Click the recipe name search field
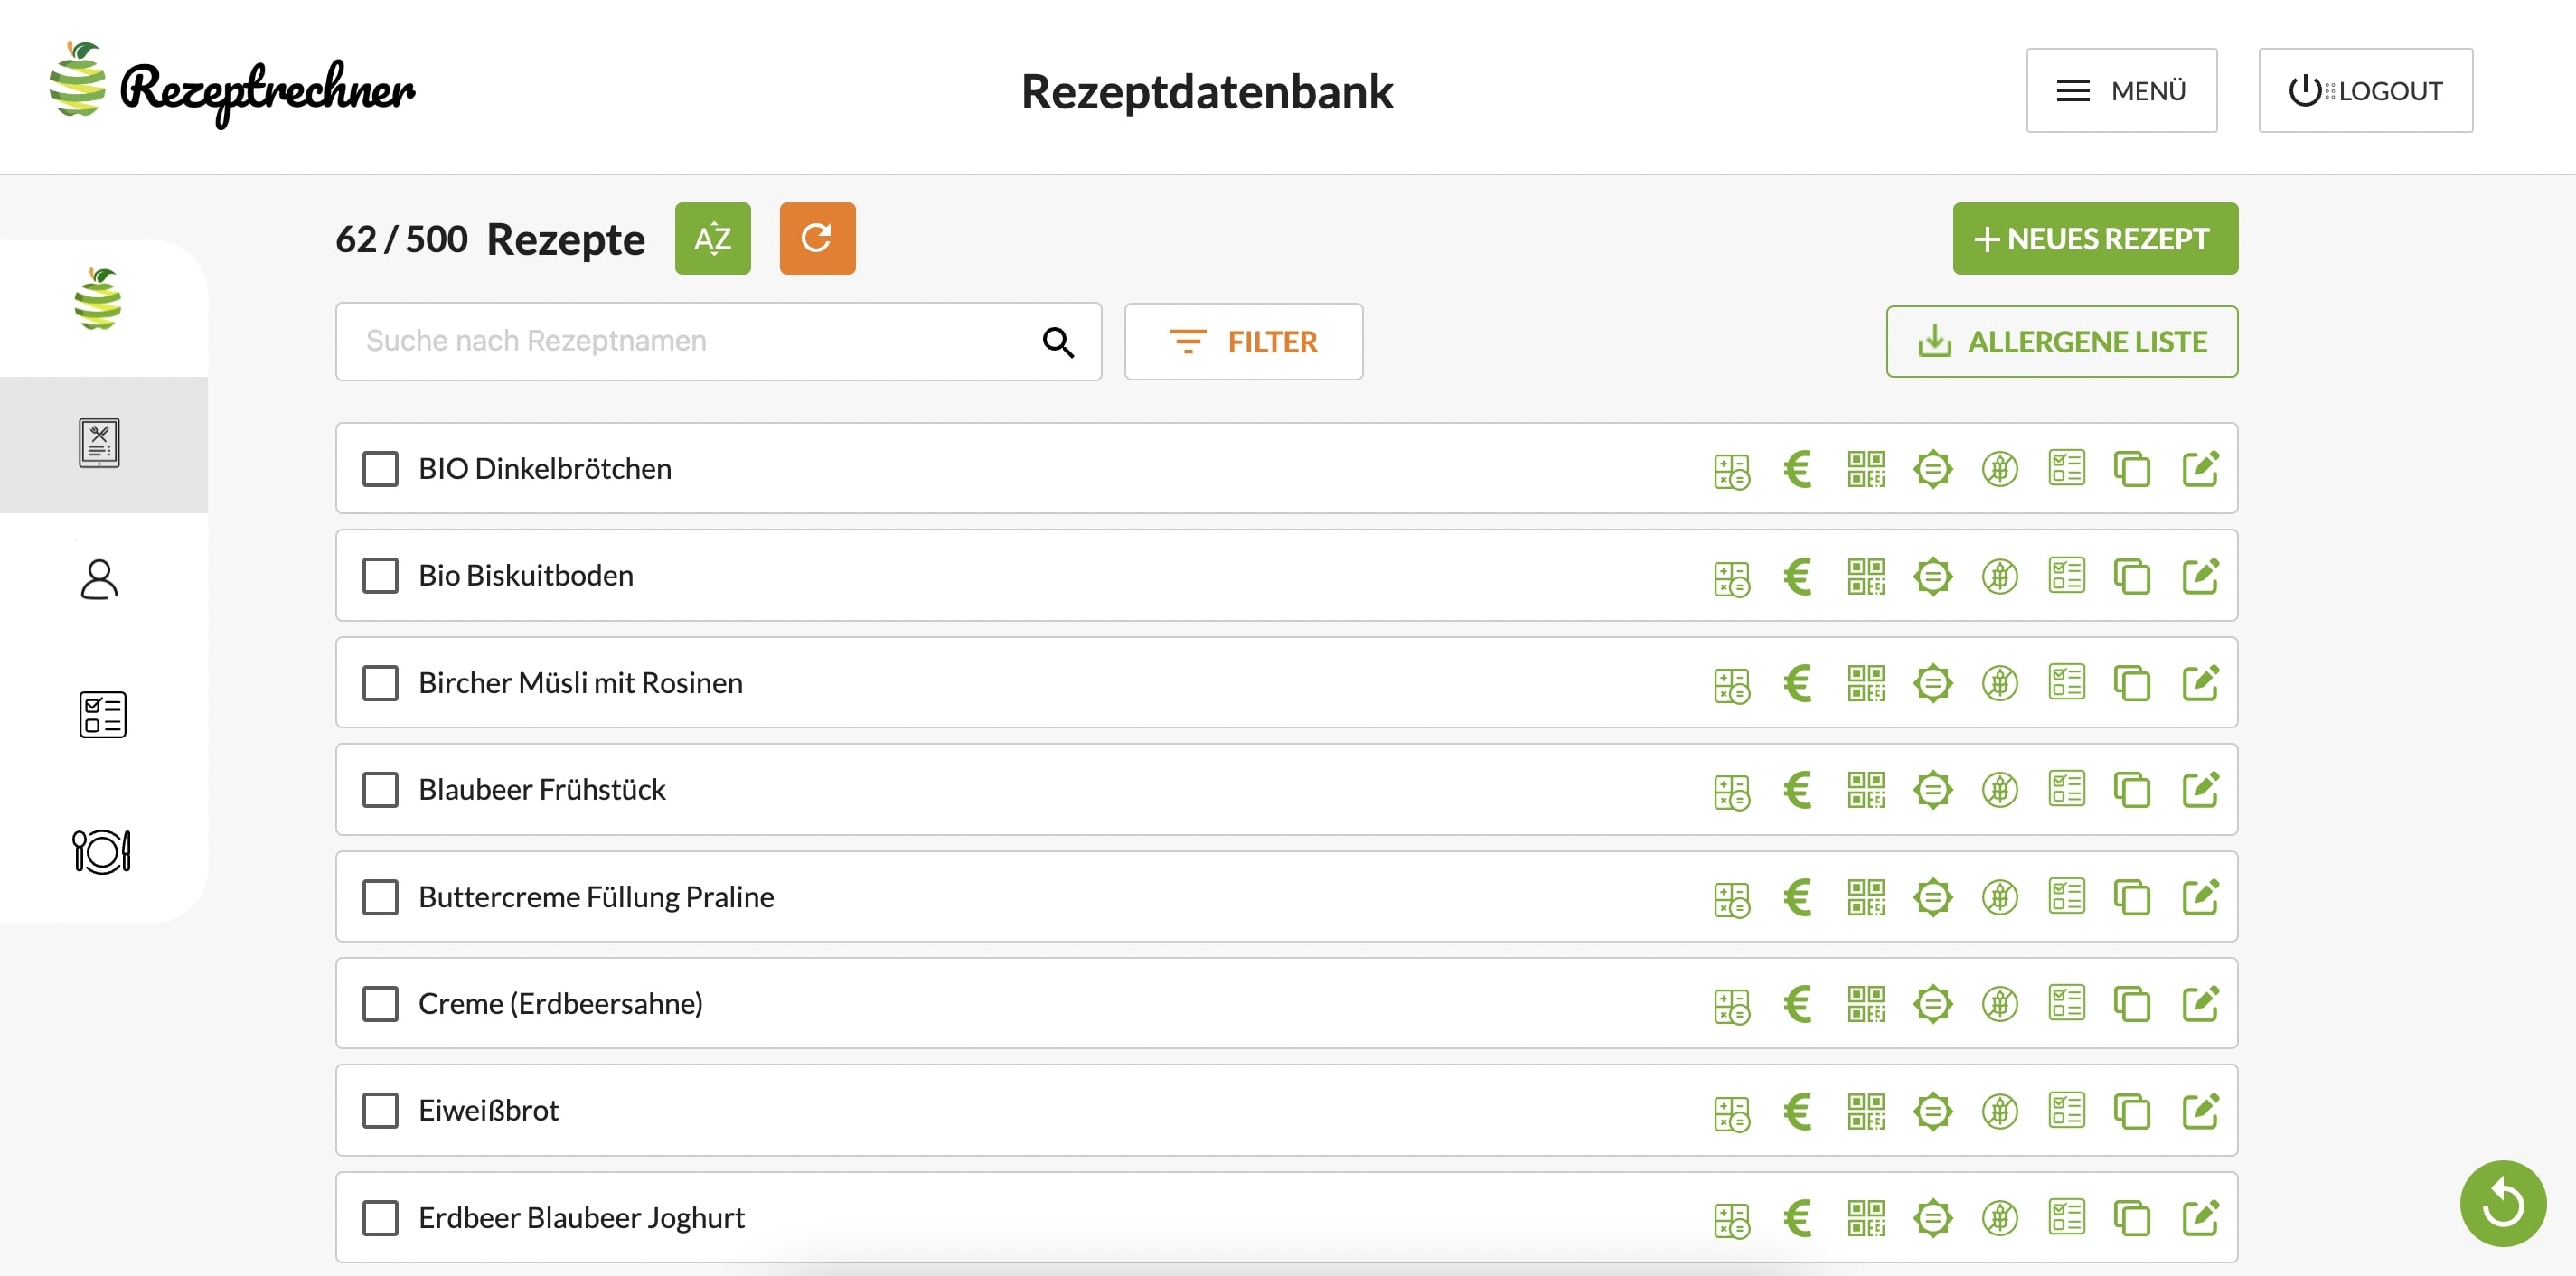Image resolution: width=2576 pixels, height=1276 pixels. coord(690,342)
